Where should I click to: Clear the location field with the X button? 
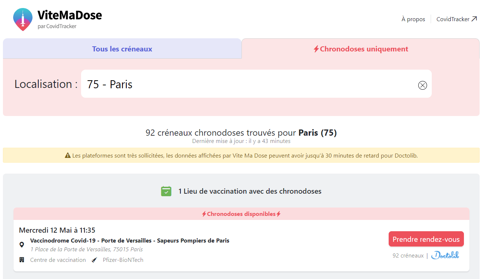point(423,85)
